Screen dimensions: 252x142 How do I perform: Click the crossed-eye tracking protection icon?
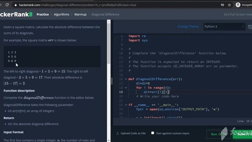[x=222, y=5]
